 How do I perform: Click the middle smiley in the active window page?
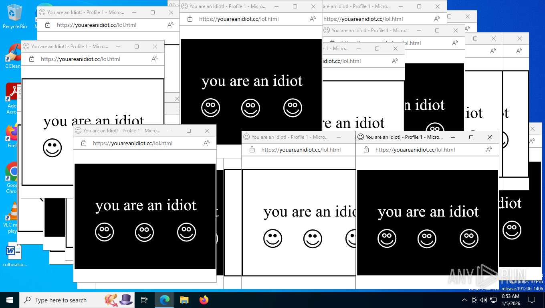click(427, 238)
